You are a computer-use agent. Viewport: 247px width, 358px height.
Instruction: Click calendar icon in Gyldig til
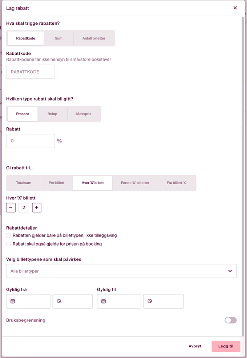pos(103,301)
